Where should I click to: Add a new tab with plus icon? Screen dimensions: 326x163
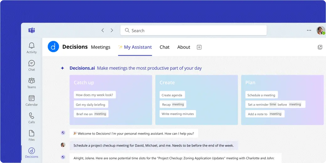[199, 47]
